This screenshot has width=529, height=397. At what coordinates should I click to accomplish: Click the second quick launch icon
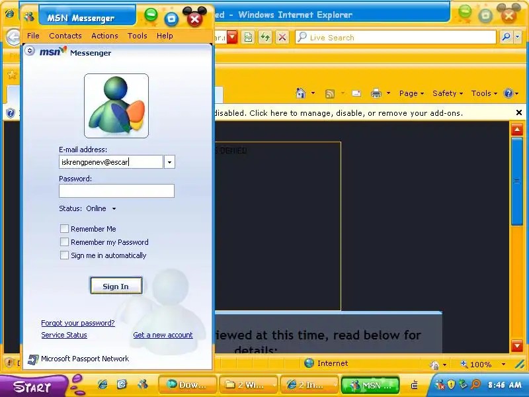tap(122, 384)
